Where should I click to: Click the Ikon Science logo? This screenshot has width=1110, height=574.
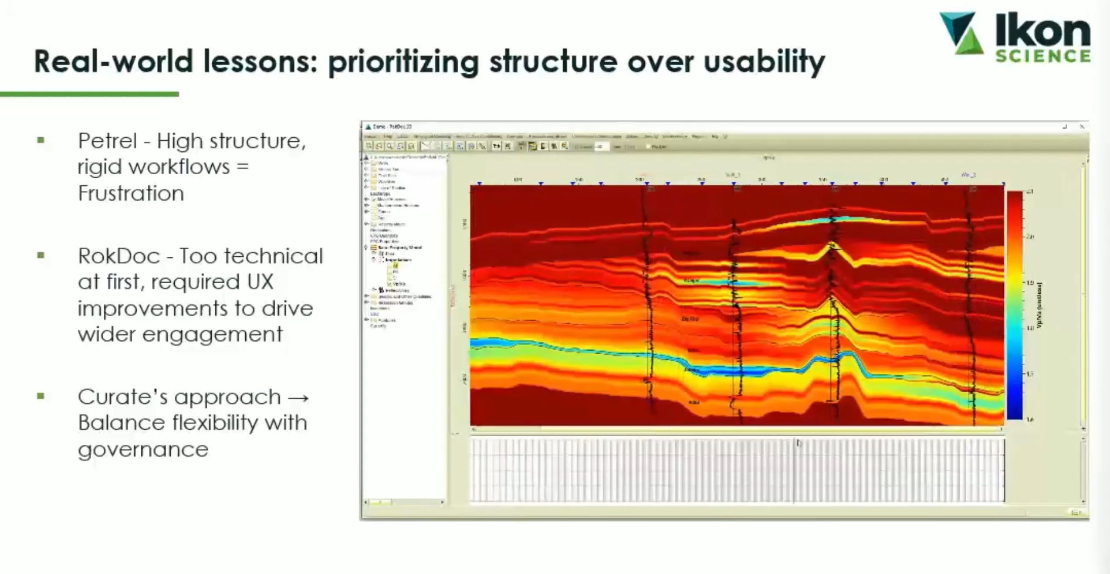(1015, 36)
